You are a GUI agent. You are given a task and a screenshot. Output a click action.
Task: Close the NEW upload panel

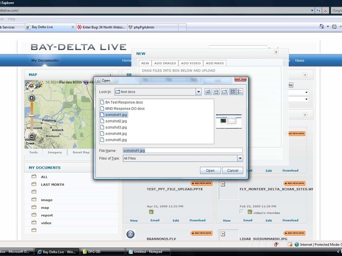[x=276, y=52]
